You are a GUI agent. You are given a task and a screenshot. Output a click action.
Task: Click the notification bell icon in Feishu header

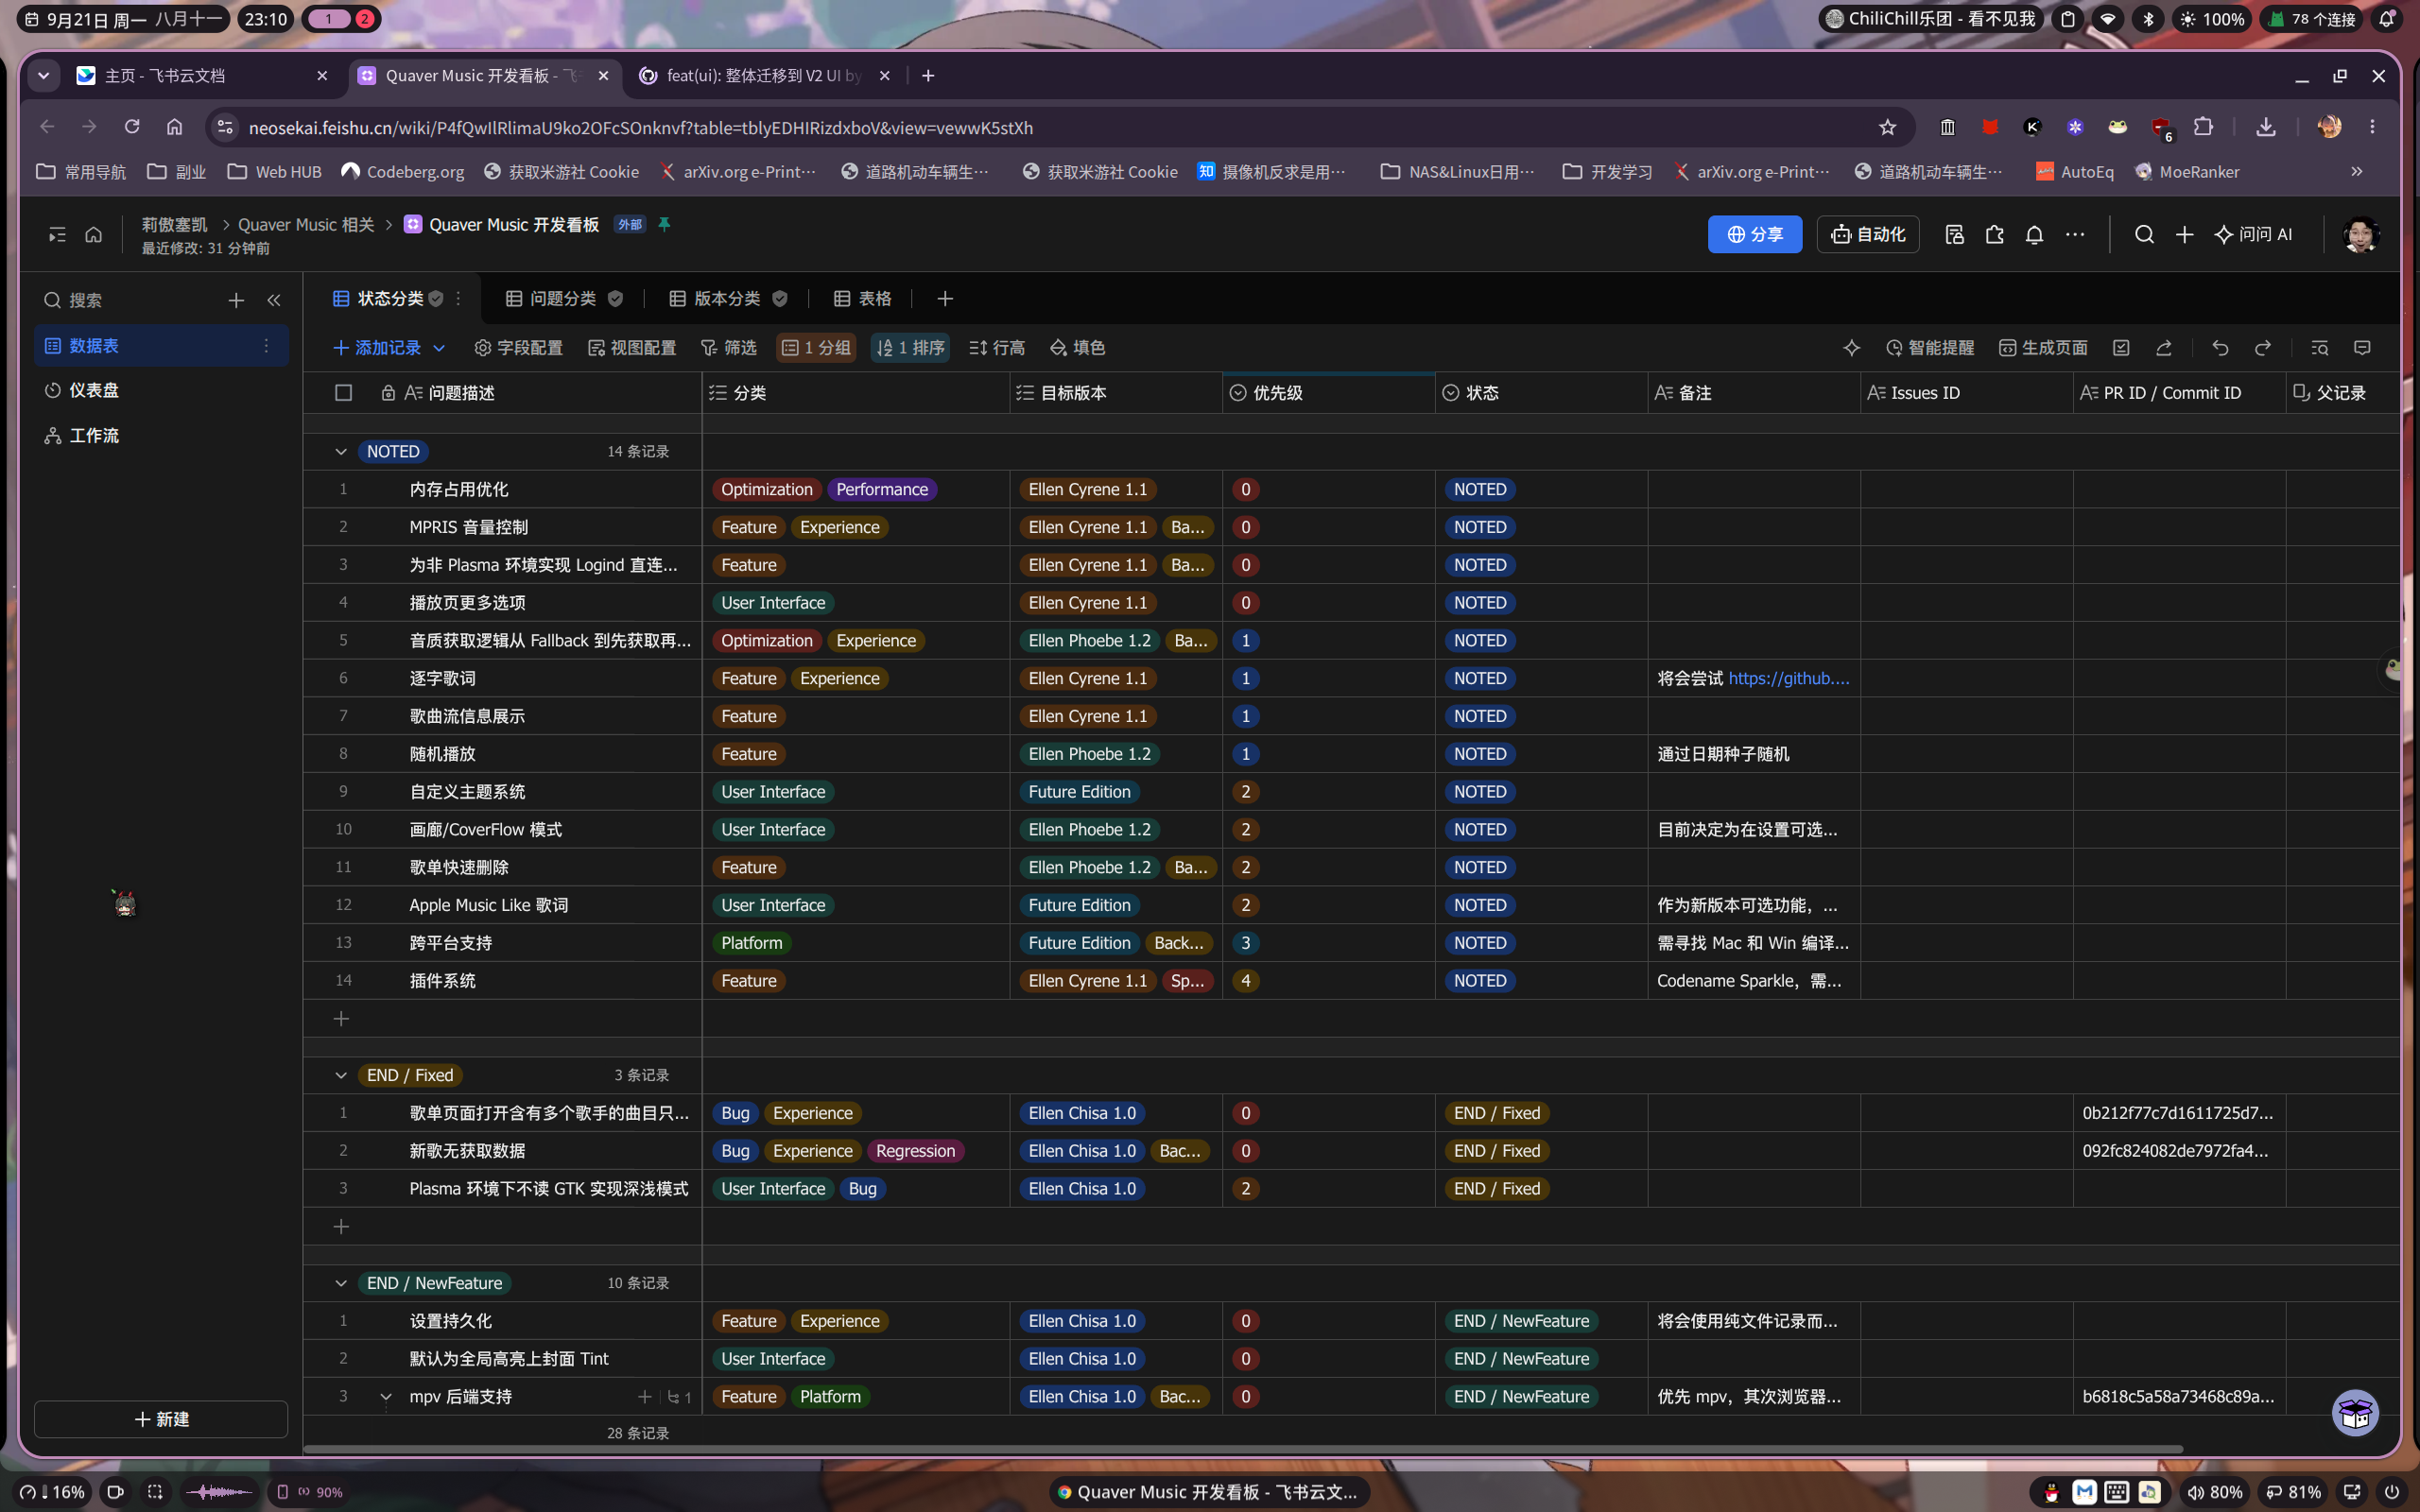(x=2034, y=234)
